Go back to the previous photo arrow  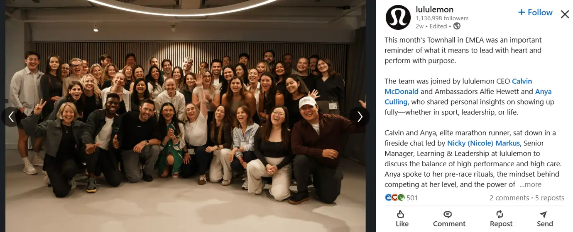point(11,117)
